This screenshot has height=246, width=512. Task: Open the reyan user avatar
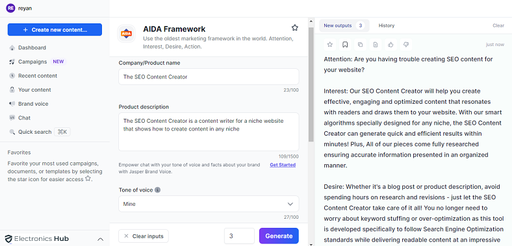(x=10, y=8)
